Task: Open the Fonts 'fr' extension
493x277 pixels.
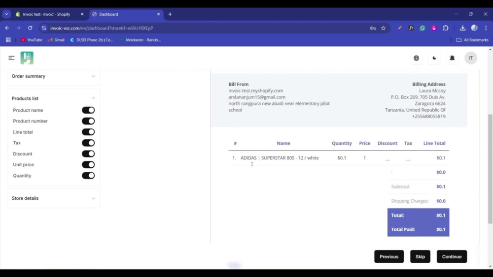Action: pos(411,28)
